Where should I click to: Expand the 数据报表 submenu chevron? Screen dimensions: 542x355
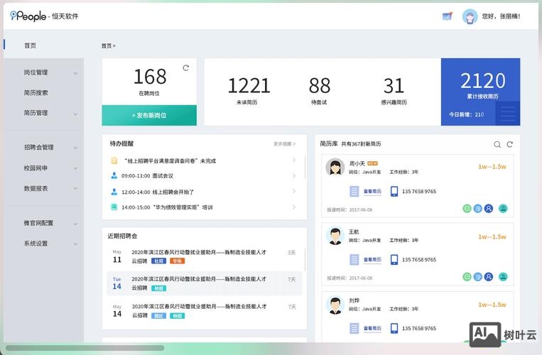point(75,189)
